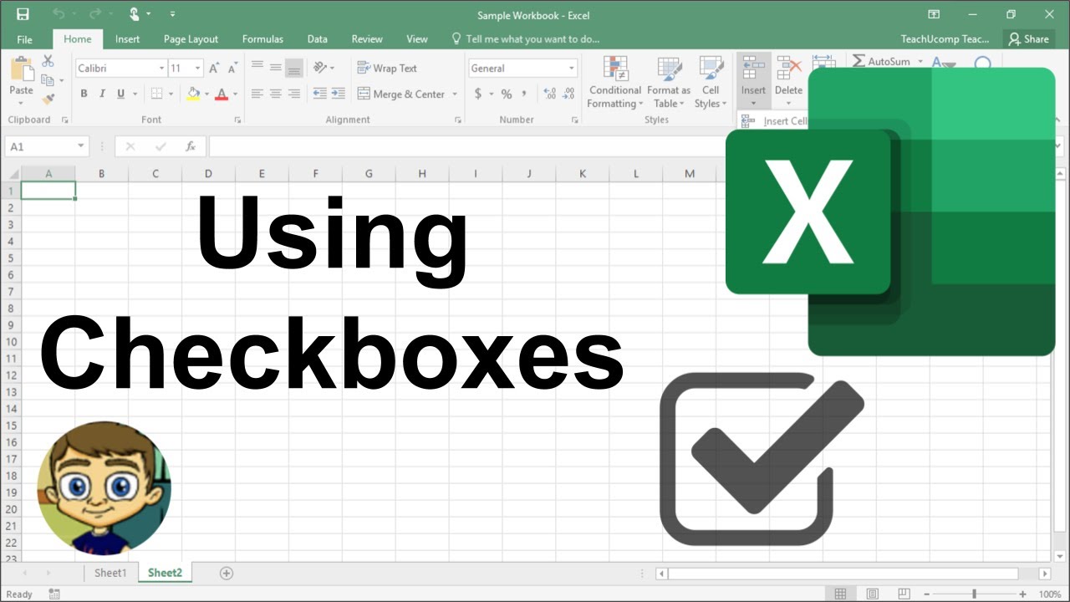This screenshot has width=1070, height=602.
Task: Click the zoom in plus button
Action: [x=1022, y=594]
